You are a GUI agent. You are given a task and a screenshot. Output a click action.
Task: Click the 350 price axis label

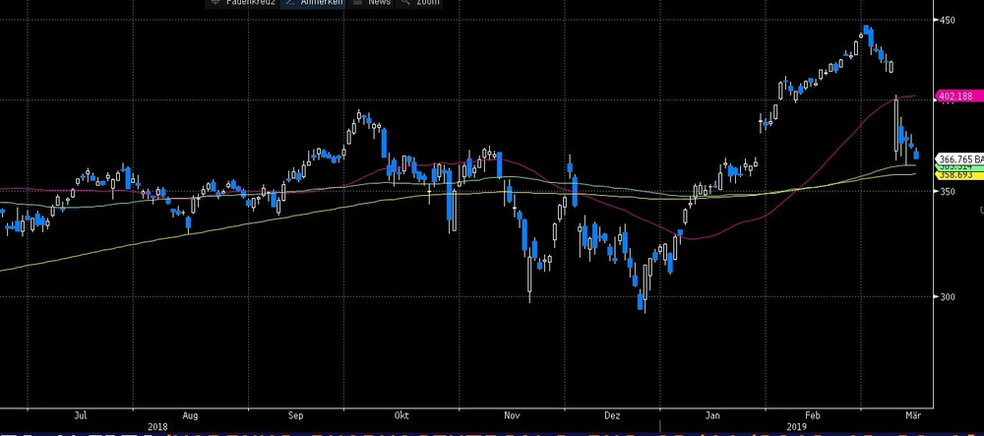pos(946,191)
